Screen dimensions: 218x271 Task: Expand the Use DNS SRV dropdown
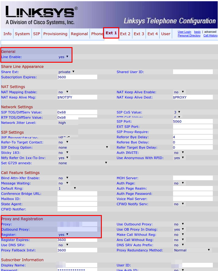(63, 245)
